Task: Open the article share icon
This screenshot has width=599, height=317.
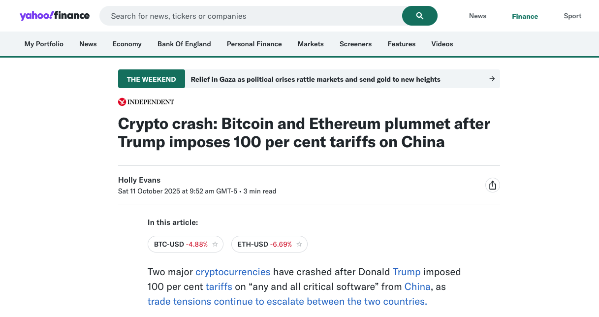Action: click(x=492, y=185)
